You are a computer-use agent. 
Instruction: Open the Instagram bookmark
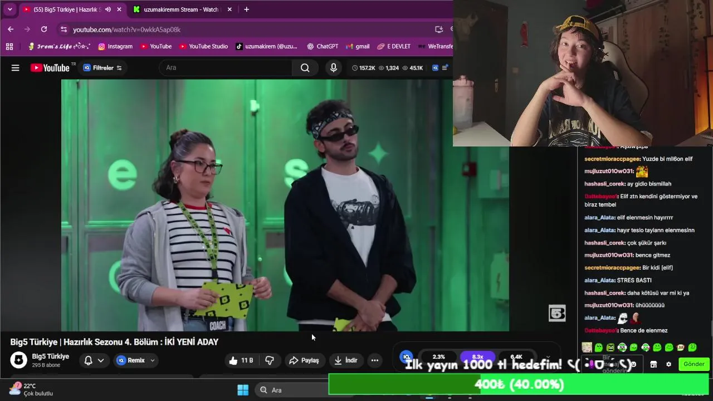pyautogui.click(x=115, y=47)
